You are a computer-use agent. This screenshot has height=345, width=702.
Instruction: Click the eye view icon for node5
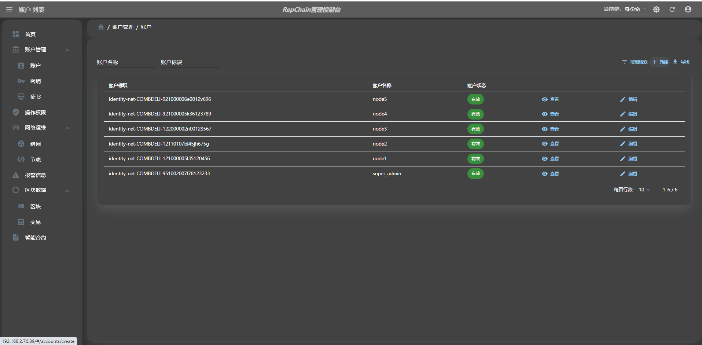coord(545,99)
